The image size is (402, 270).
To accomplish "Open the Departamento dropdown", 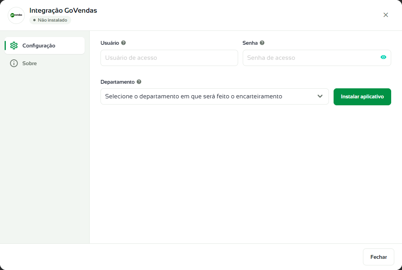I will point(215,96).
